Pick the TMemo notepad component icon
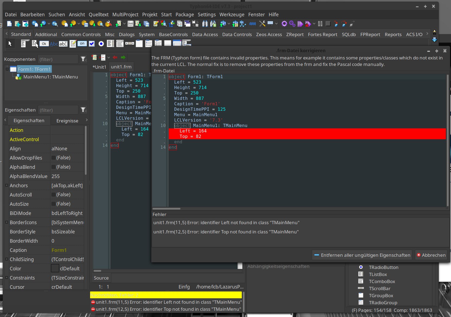451x317 pixels. pos(73,44)
